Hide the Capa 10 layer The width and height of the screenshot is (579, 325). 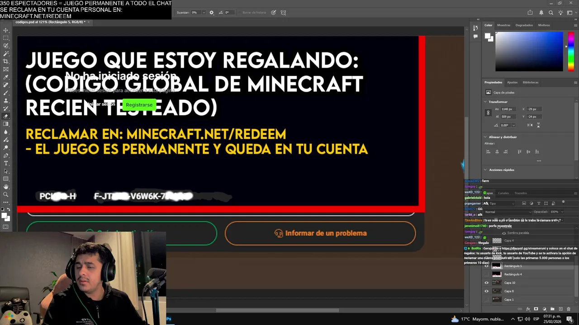tap(487, 283)
